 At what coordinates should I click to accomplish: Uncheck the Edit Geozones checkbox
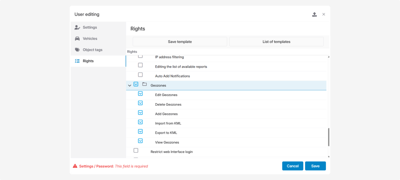(x=140, y=94)
